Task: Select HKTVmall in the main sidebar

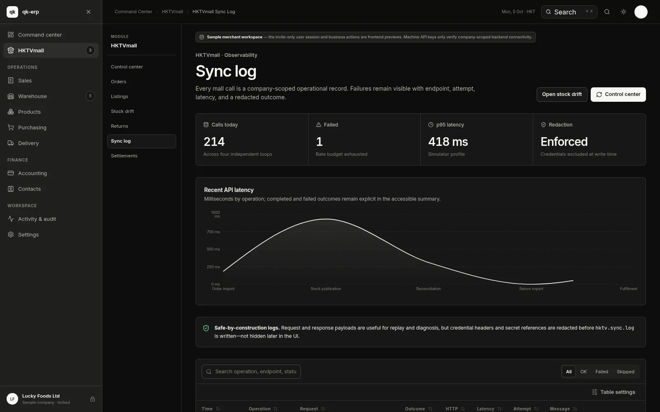Action: click(x=51, y=50)
